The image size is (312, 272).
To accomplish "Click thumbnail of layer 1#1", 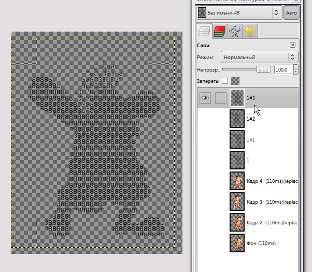I will pos(237,139).
